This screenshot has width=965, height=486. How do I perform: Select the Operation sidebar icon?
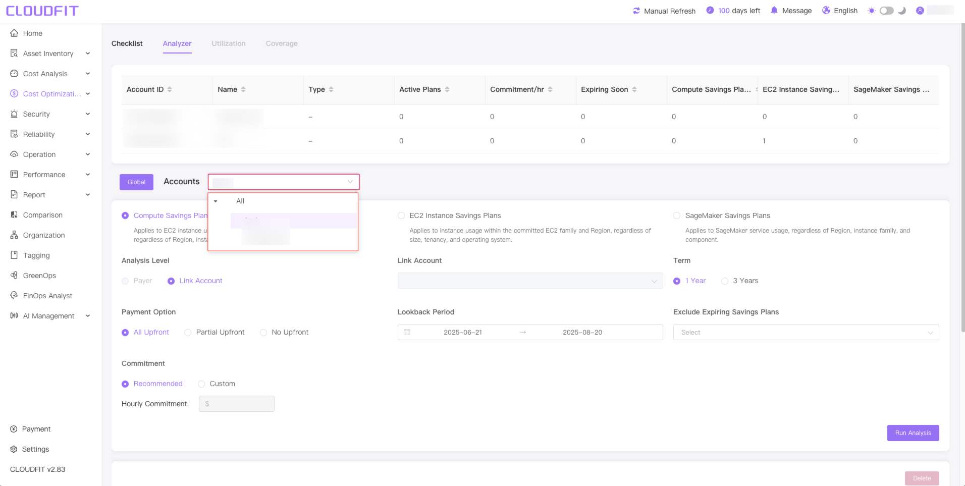pyautogui.click(x=14, y=154)
